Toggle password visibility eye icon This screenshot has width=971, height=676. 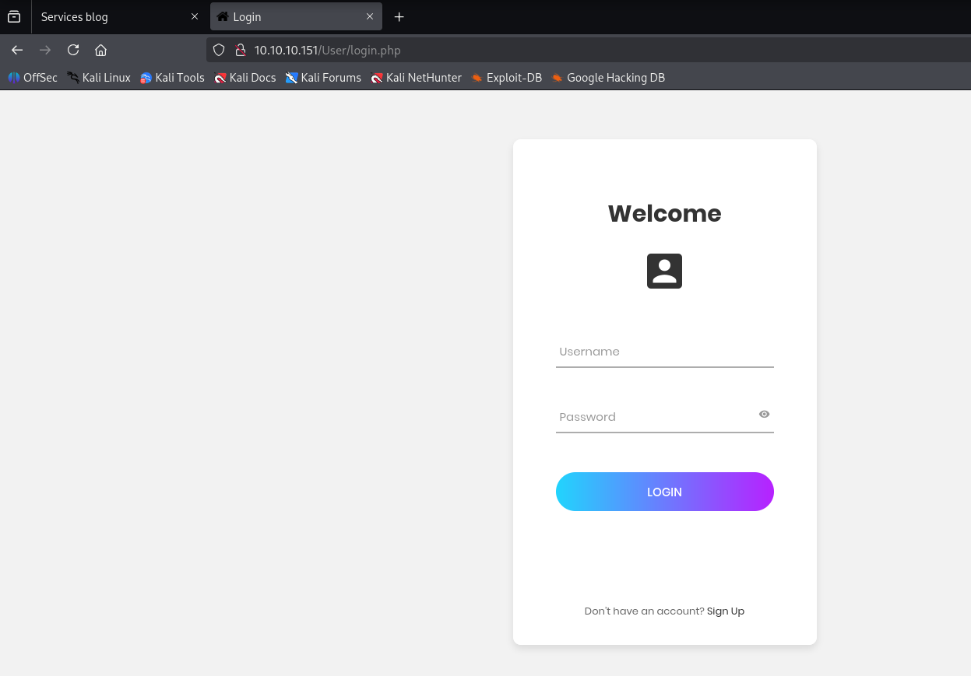[x=764, y=414]
